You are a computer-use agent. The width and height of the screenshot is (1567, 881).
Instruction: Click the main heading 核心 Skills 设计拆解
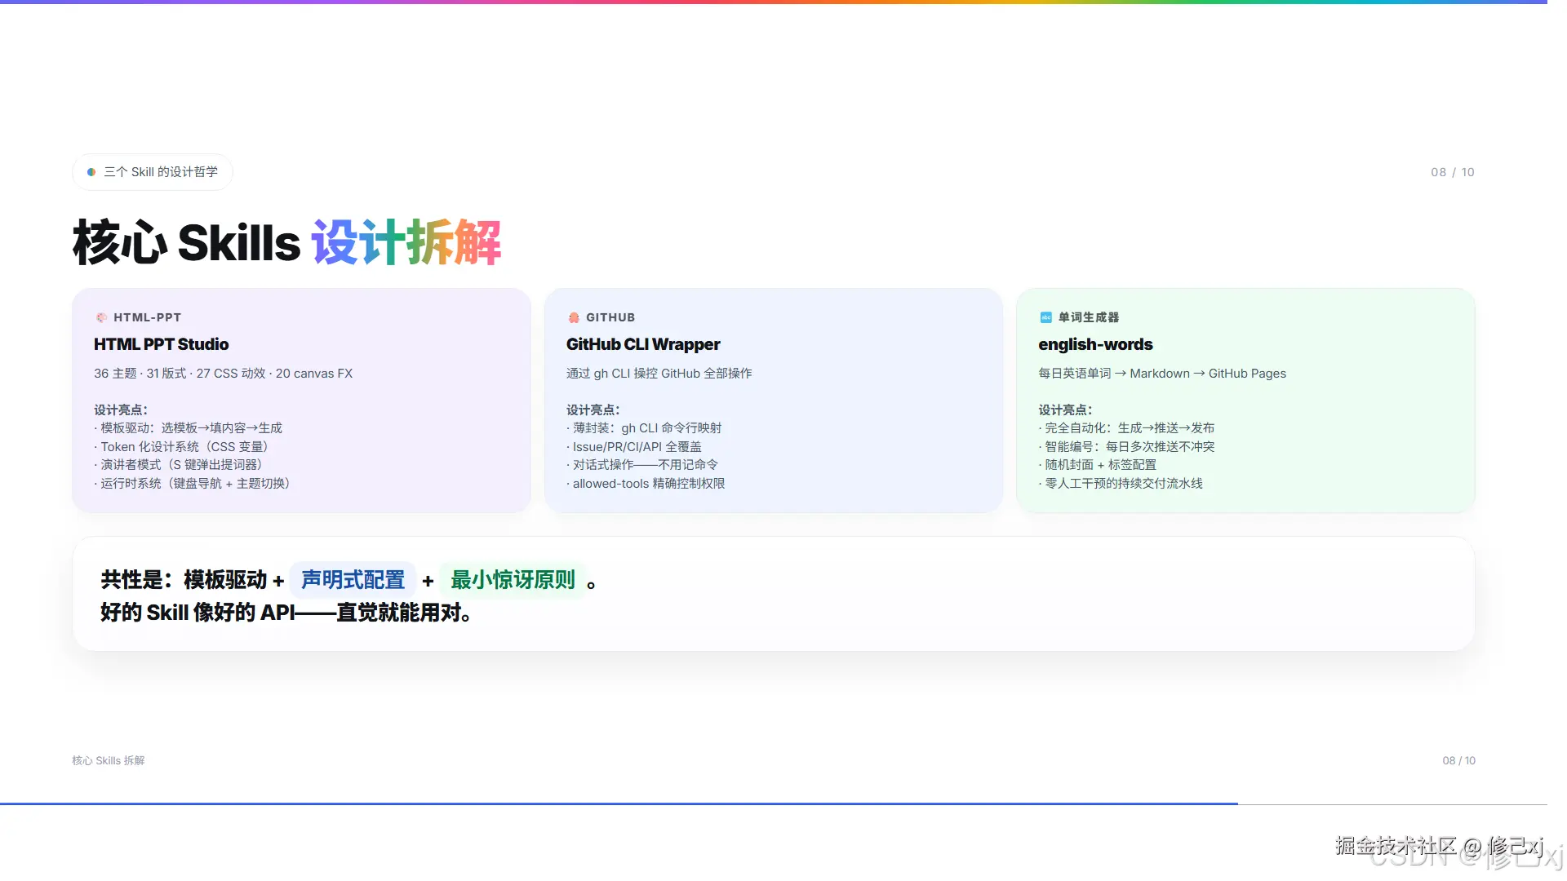coord(286,242)
